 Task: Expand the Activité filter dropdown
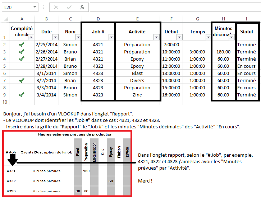(156, 37)
